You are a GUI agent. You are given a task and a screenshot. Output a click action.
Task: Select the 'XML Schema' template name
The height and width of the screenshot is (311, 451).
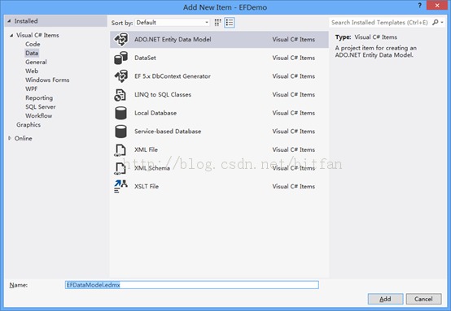tap(152, 168)
